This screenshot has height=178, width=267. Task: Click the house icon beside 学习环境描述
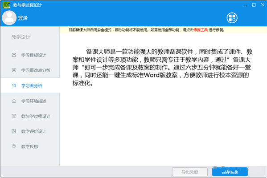pos(14,101)
